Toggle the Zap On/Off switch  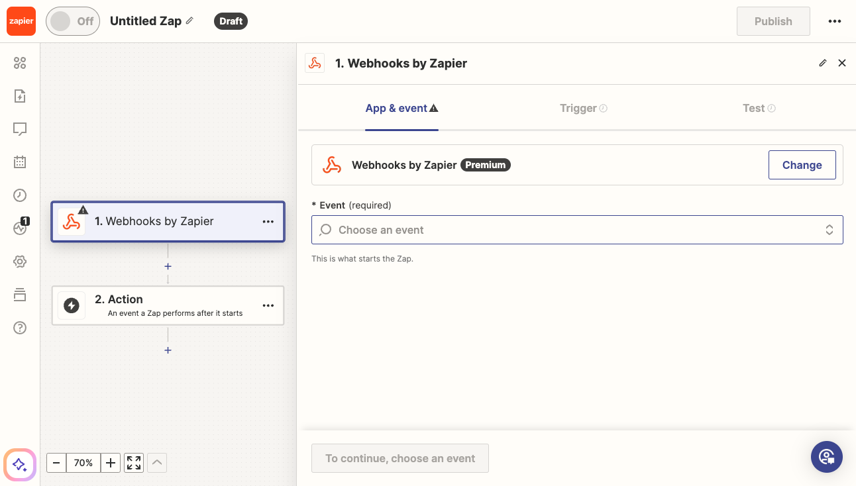[x=73, y=21]
